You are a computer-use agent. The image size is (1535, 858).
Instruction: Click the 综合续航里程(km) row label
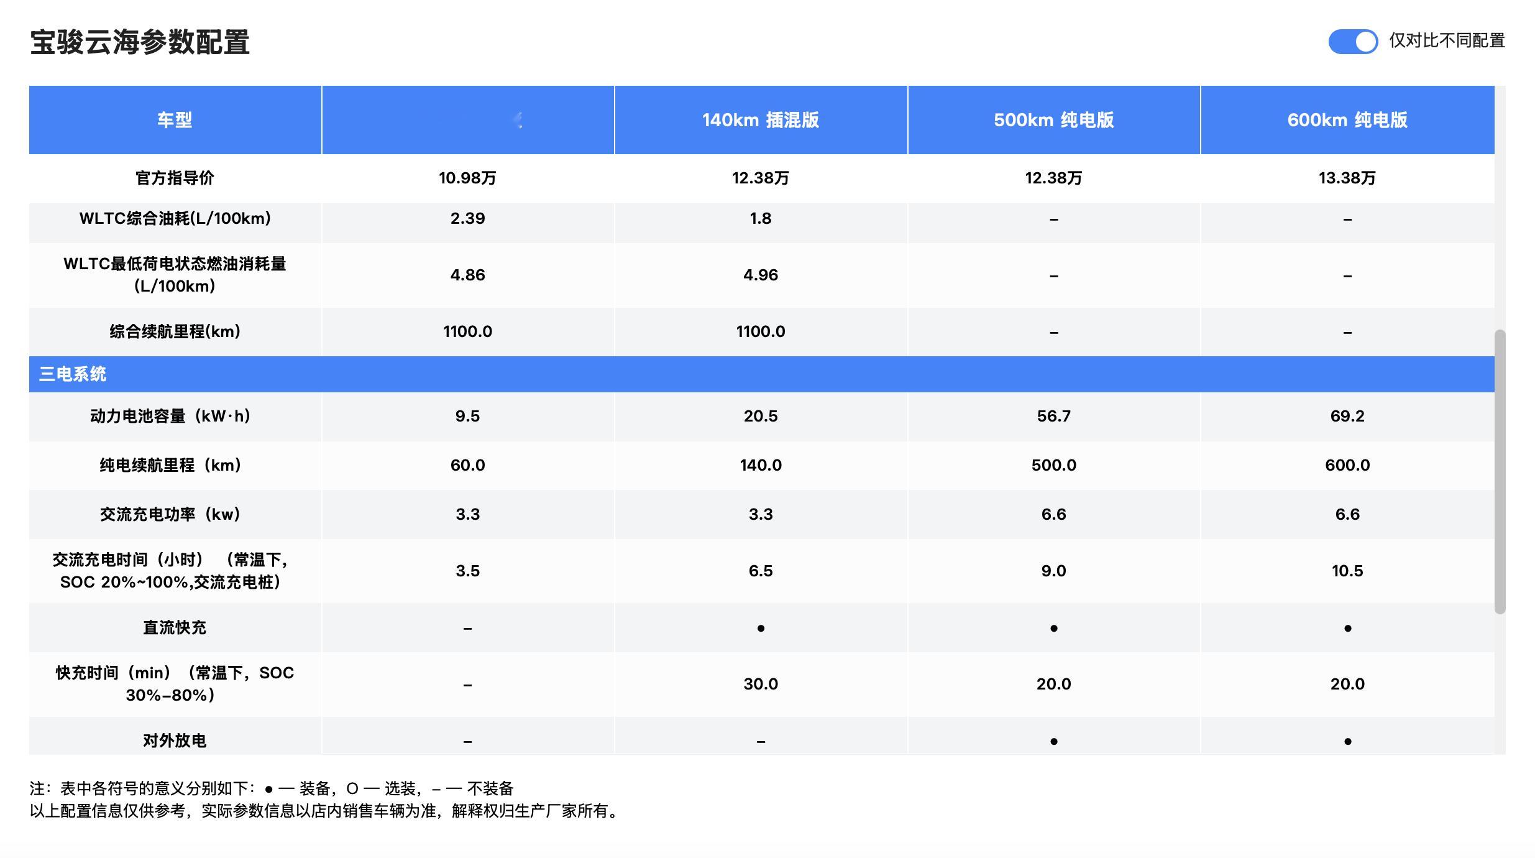[x=175, y=332]
